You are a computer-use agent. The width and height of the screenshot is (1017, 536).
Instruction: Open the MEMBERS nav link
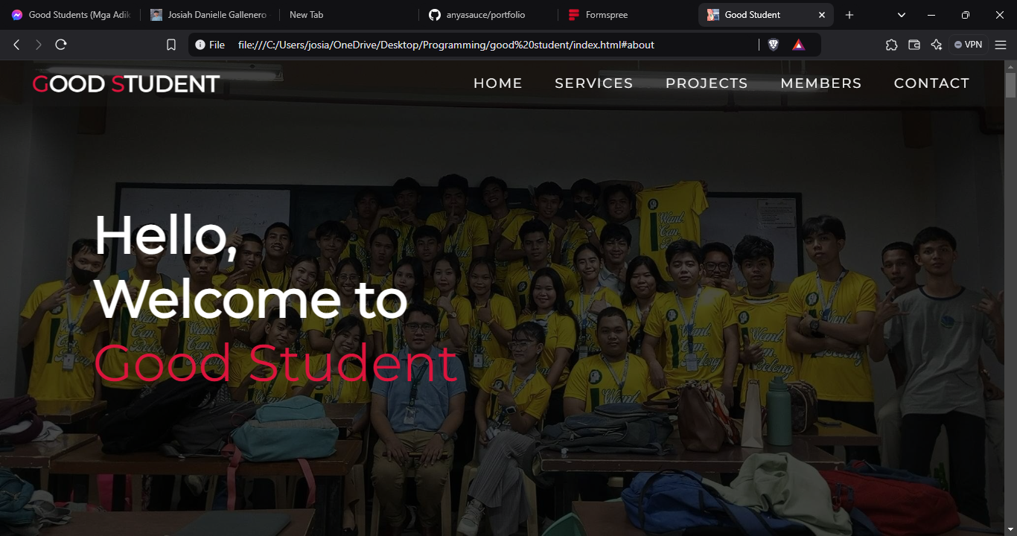coord(820,83)
